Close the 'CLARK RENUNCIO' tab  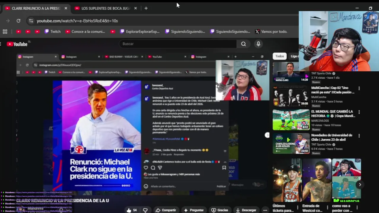(x=66, y=8)
